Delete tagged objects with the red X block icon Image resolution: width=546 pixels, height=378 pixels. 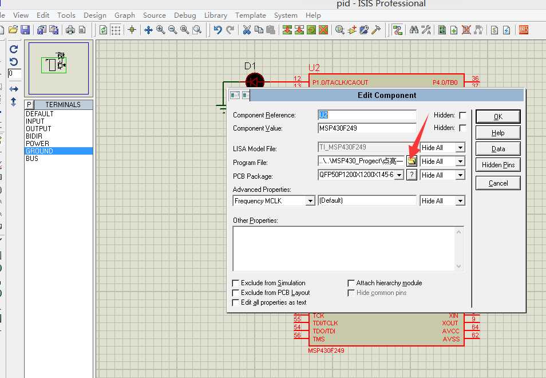(323, 30)
